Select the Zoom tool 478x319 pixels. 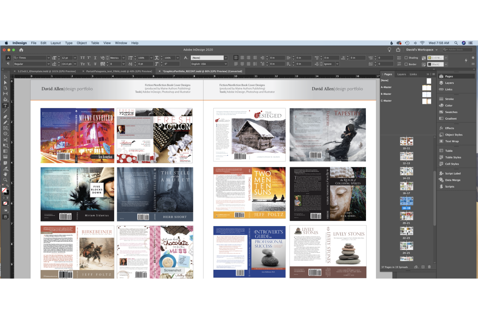[x=5, y=180]
